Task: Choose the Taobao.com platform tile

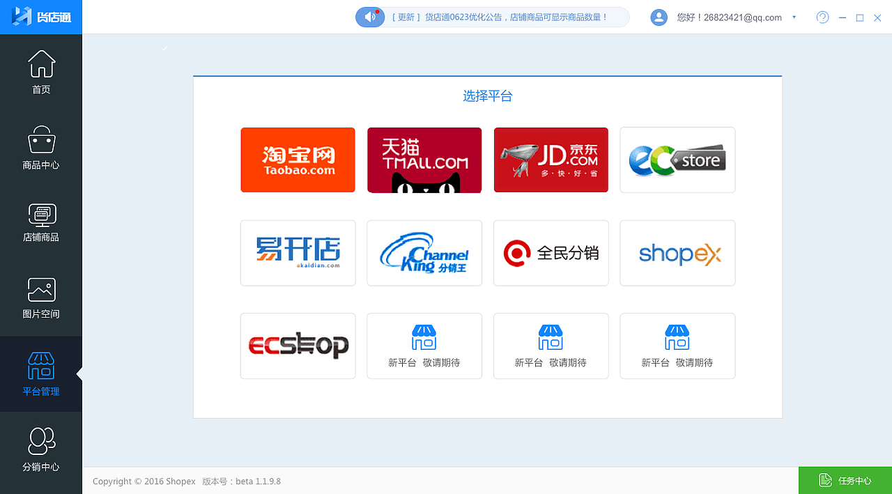Action: coord(298,160)
